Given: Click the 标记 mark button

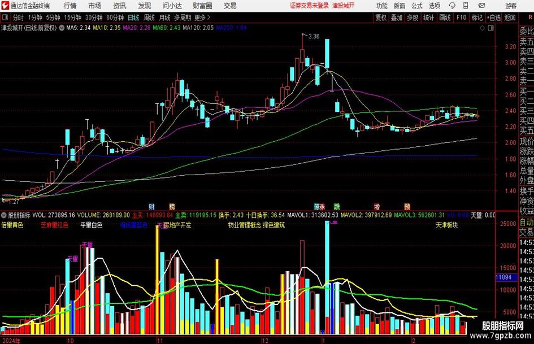Looking at the screenshot, I should (477, 18).
